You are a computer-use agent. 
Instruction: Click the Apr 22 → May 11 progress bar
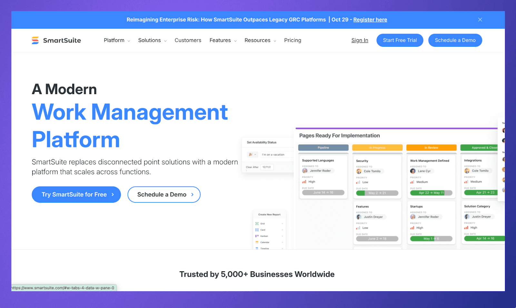[x=431, y=193]
